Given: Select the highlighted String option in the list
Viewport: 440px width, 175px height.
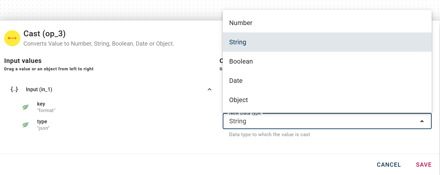Looking at the screenshot, I should 238,42.
